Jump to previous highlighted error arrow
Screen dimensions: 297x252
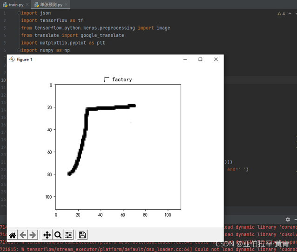pyautogui.click(x=290, y=13)
